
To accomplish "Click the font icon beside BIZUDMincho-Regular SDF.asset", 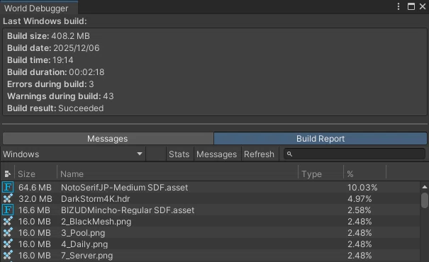I will pos(8,210).
